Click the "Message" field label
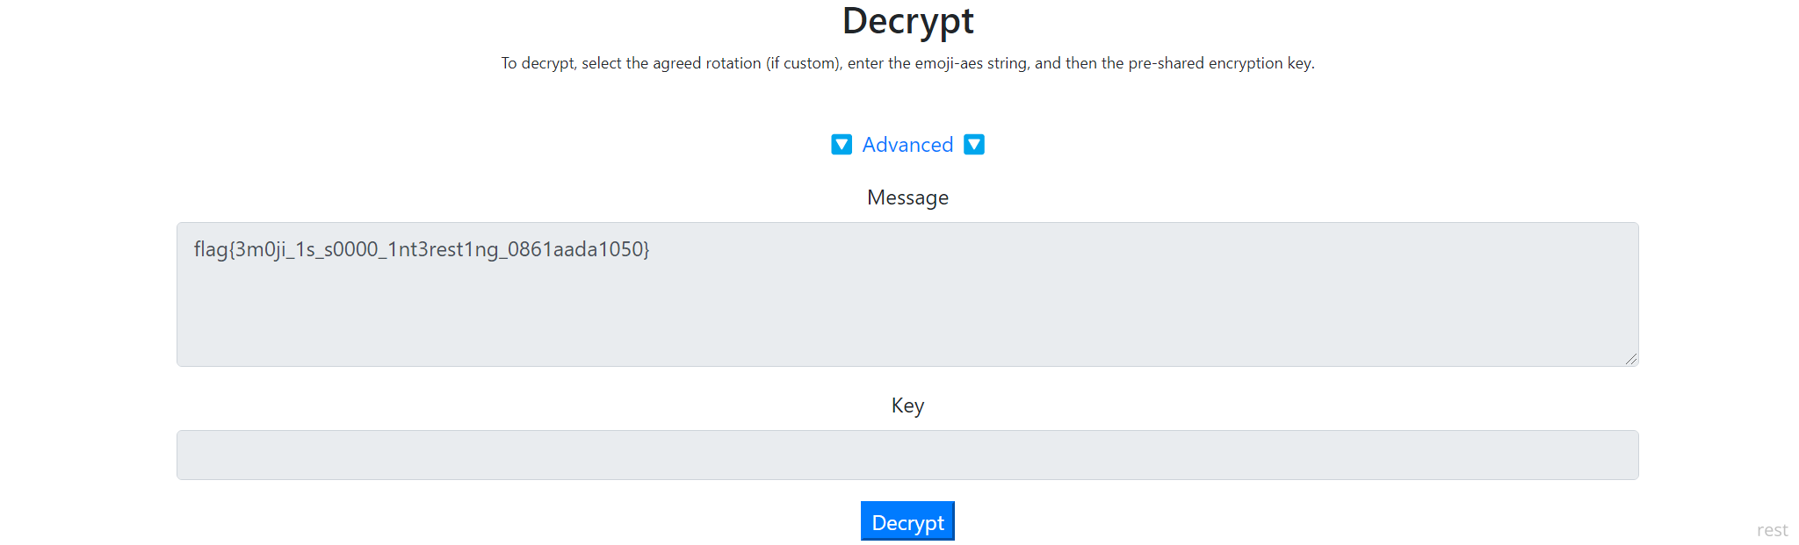The height and width of the screenshot is (545, 1799). (x=907, y=197)
